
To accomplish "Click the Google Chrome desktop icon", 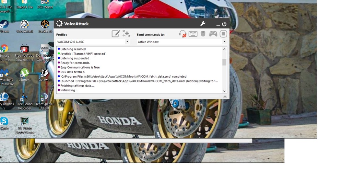I will [x=4, y=53].
